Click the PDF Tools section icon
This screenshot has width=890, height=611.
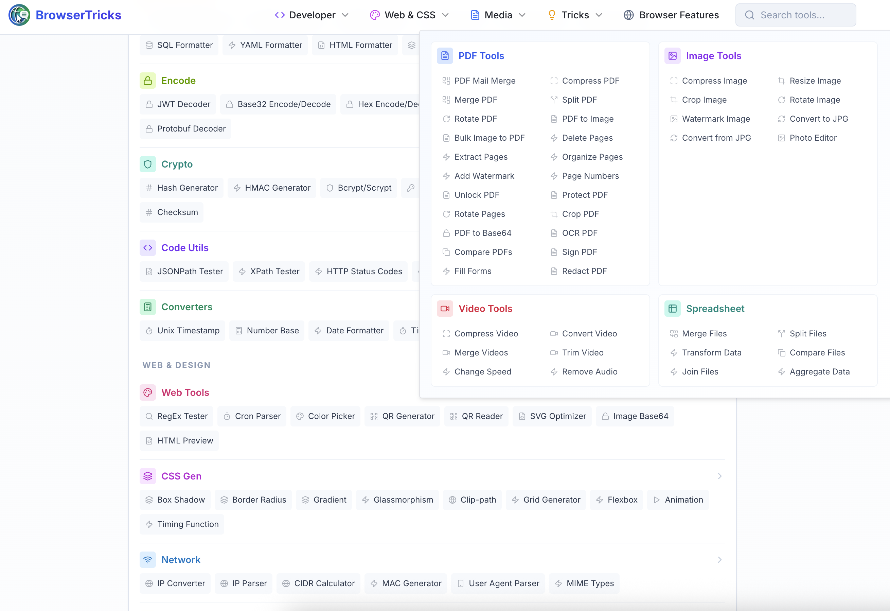[x=445, y=55]
